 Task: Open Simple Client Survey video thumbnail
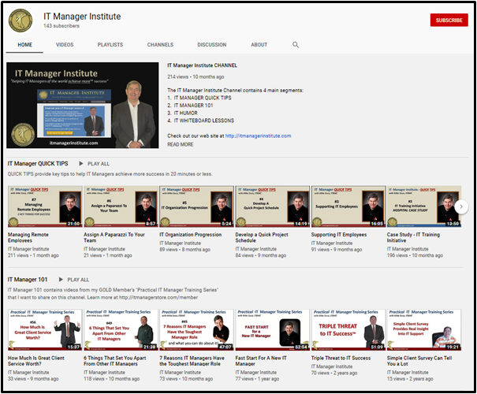pos(424,330)
